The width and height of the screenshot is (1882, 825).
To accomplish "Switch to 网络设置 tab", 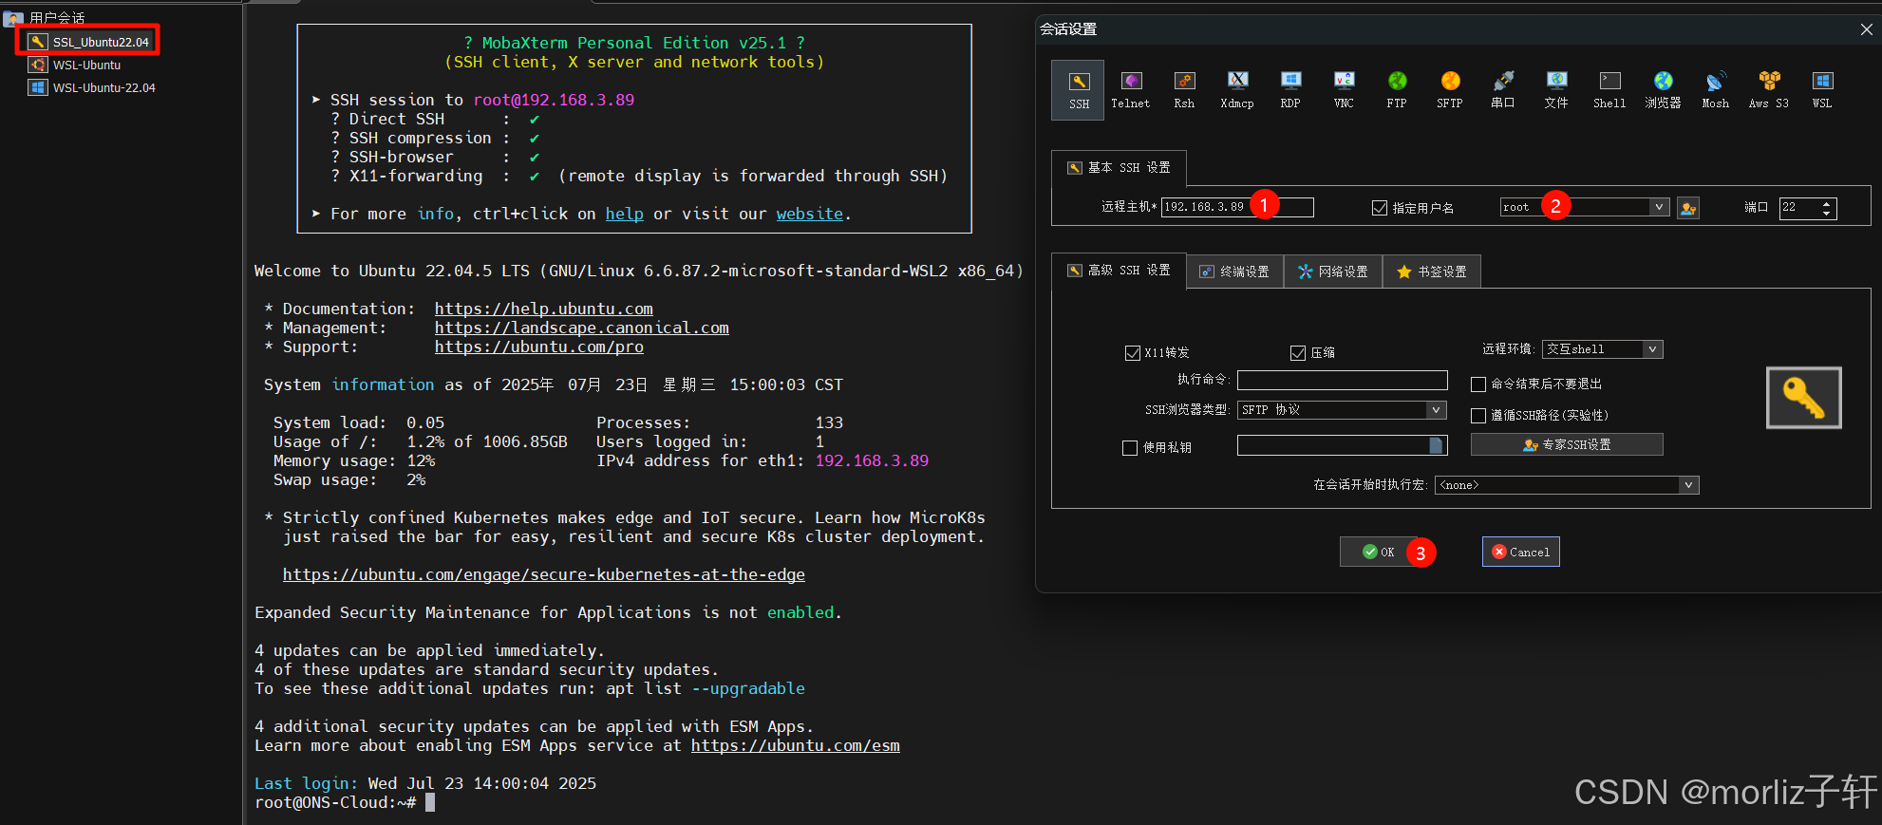I will pos(1333,272).
